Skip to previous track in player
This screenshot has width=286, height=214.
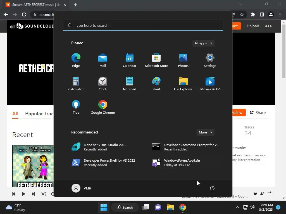(13, 194)
